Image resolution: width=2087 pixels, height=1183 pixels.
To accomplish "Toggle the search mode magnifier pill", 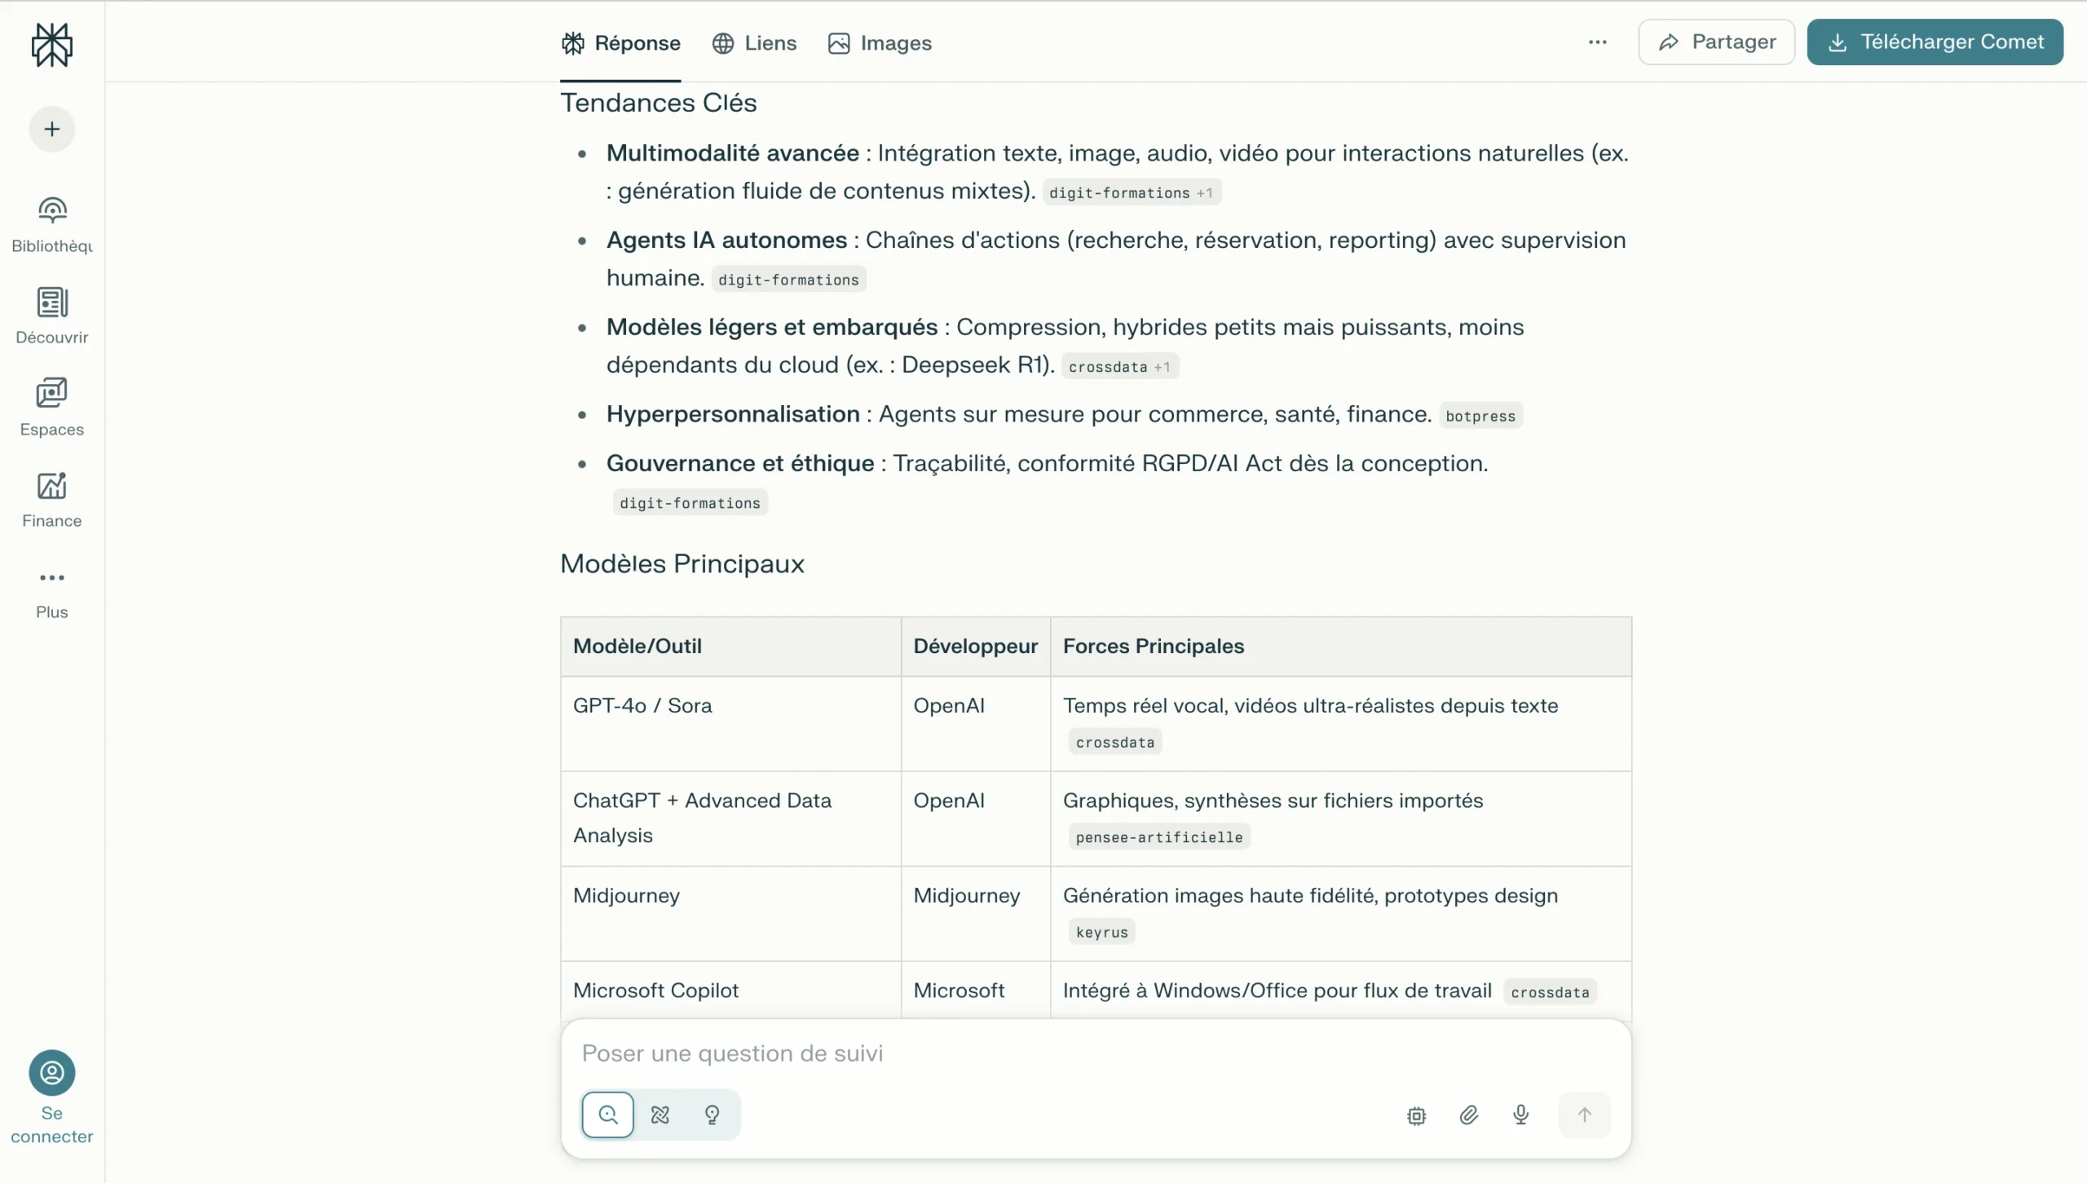I will [x=607, y=1115].
